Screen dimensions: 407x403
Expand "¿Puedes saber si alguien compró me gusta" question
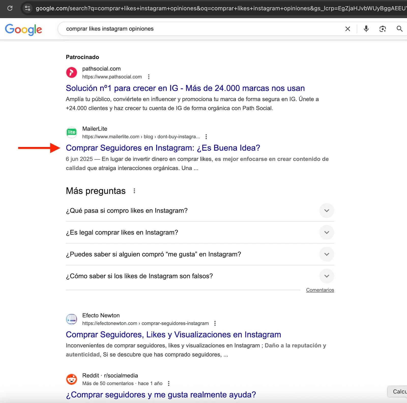327,254
